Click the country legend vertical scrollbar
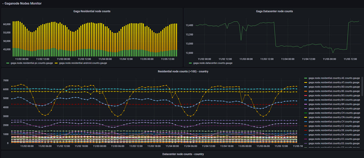This screenshot has height=158, width=364. coord(362,86)
